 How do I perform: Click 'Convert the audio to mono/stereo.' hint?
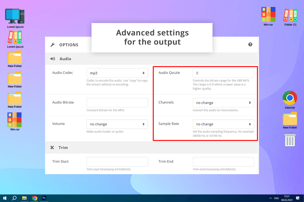[215, 110]
